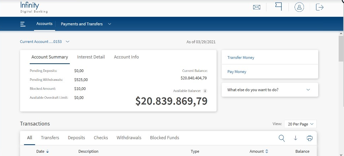The height and width of the screenshot is (156, 344).
Task: Click the Transfer Money link
Action: pos(241,58)
